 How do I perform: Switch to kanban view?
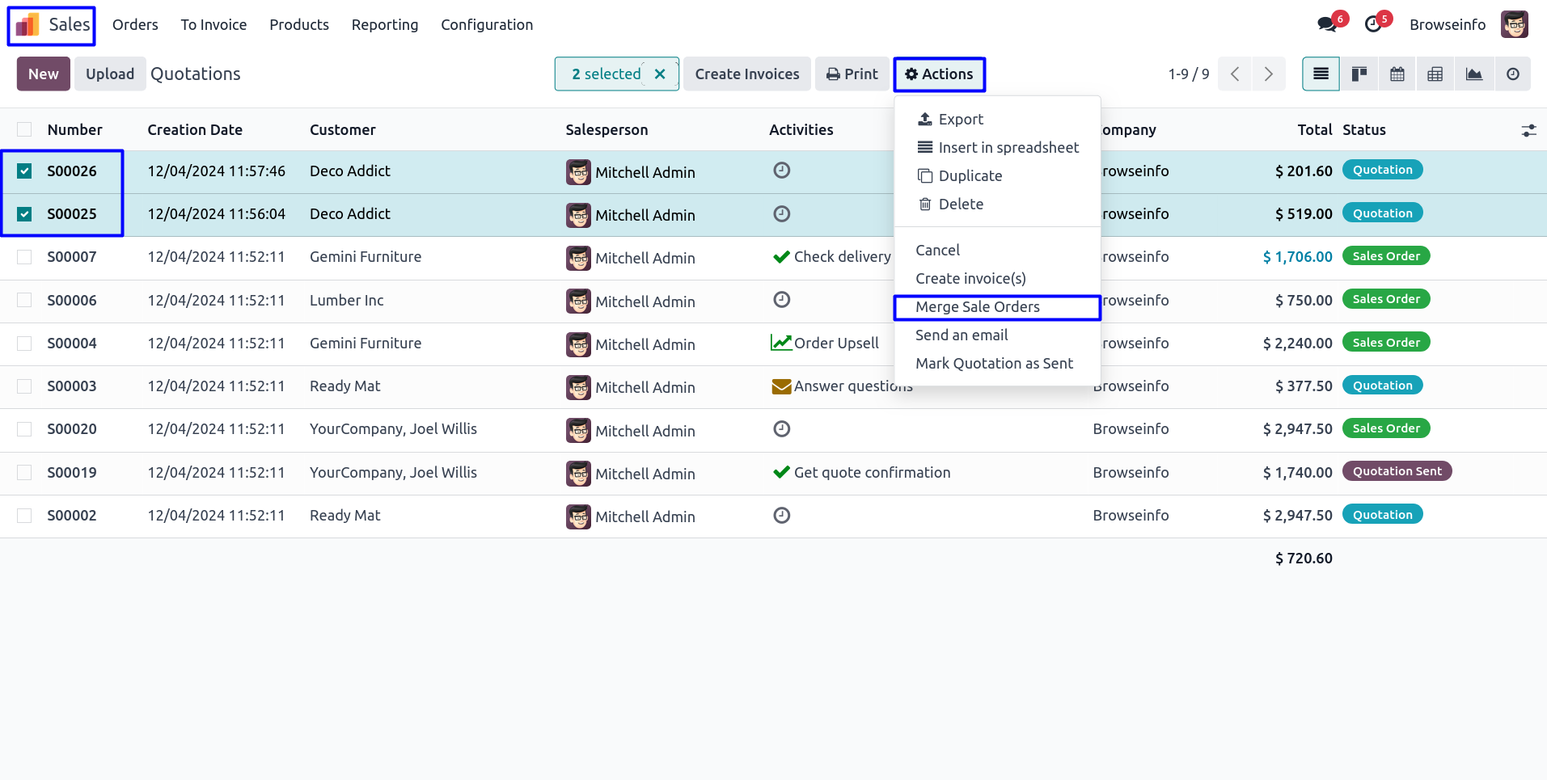pyautogui.click(x=1359, y=74)
